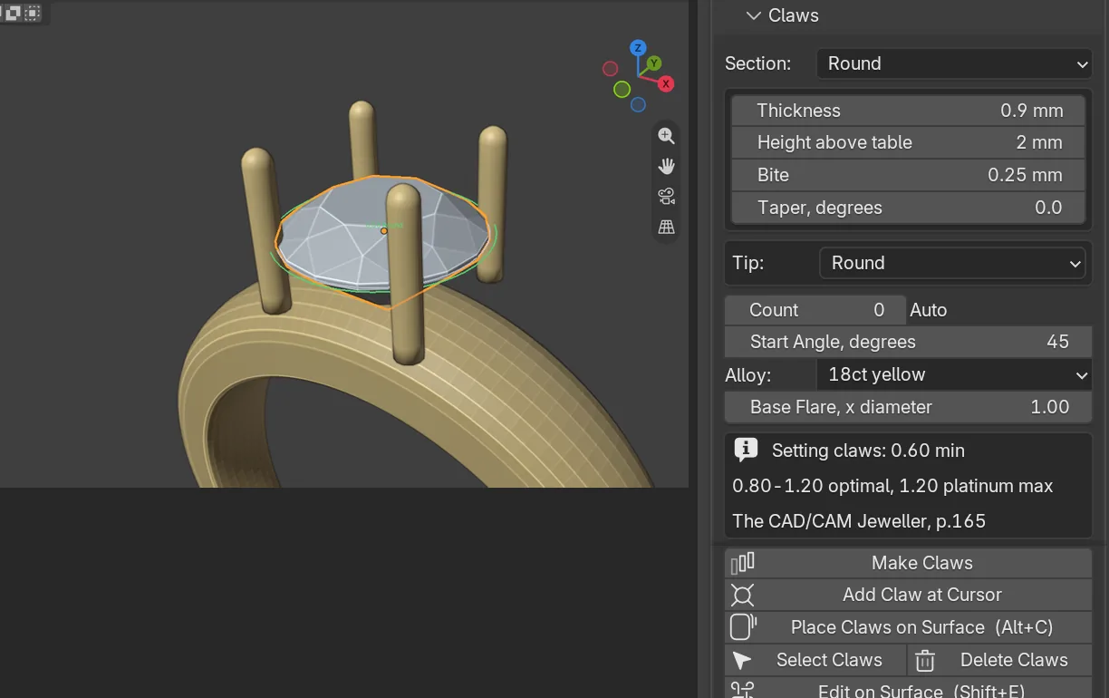Click the Tip: label
Image resolution: width=1109 pixels, height=698 pixels.
(x=747, y=263)
